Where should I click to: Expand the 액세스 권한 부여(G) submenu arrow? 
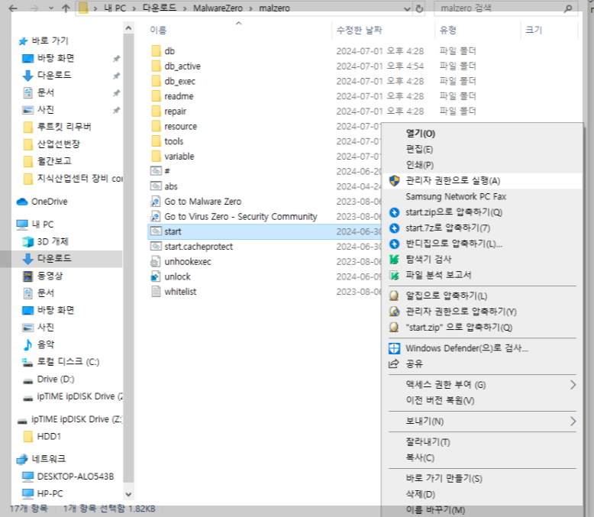point(573,385)
